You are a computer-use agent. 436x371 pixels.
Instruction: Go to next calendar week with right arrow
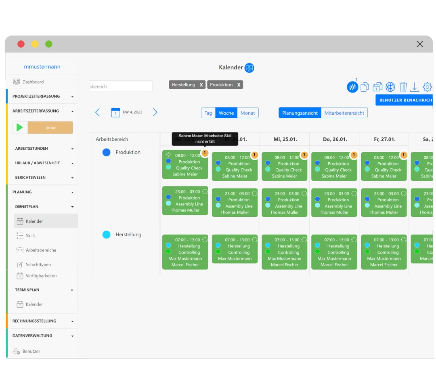(155, 112)
